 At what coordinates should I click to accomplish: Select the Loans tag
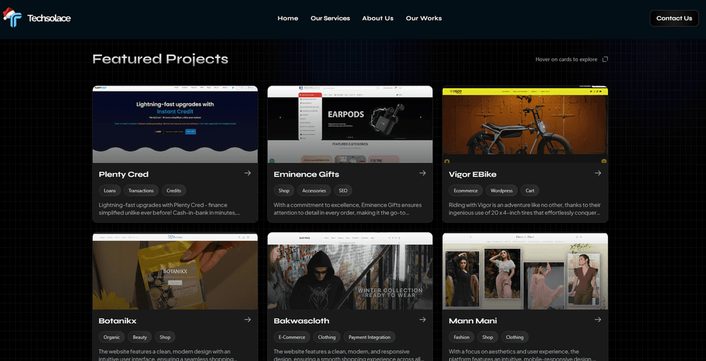tap(109, 191)
